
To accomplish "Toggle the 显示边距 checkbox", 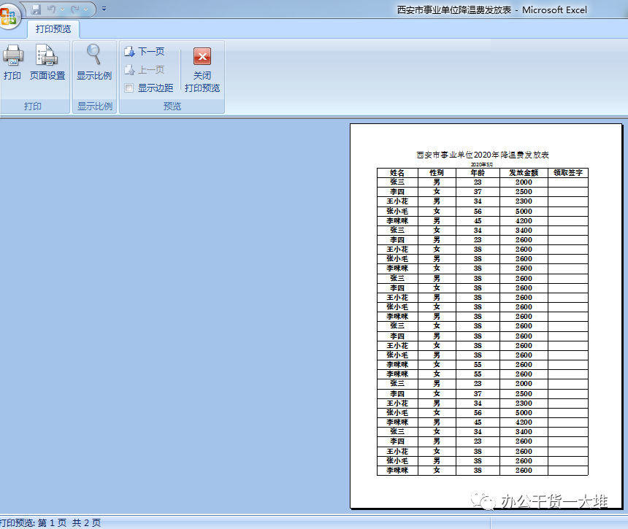I will click(x=129, y=88).
